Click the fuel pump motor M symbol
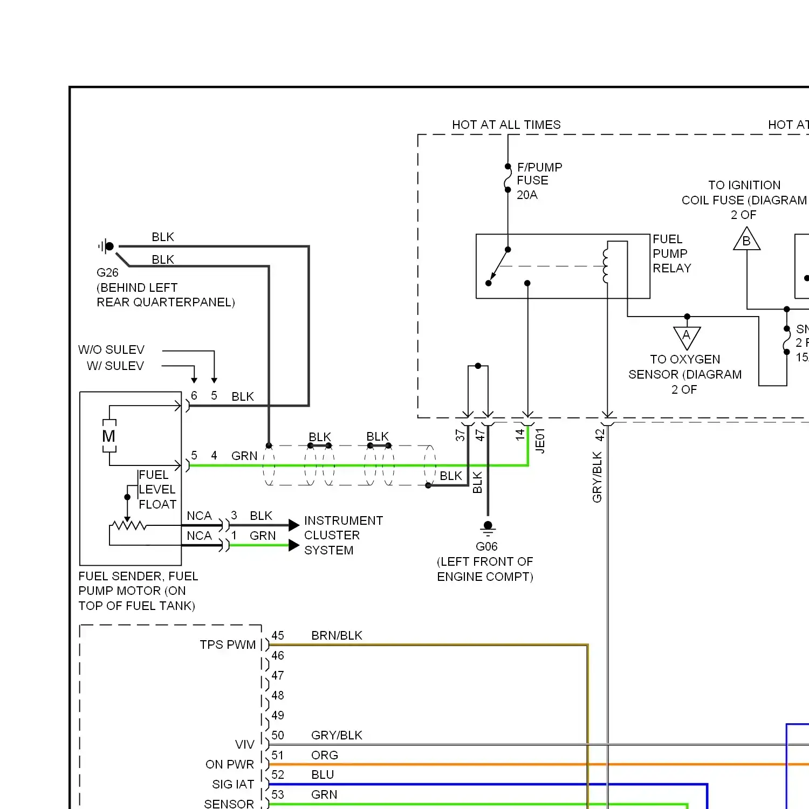Screen dimensions: 809x809 (109, 436)
